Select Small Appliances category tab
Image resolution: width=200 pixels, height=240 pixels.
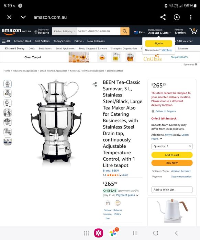pos(65,48)
